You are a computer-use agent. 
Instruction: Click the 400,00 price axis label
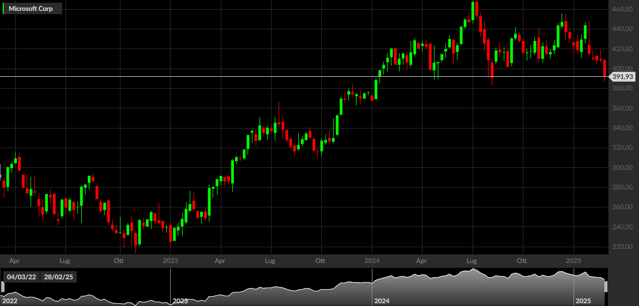(622, 69)
